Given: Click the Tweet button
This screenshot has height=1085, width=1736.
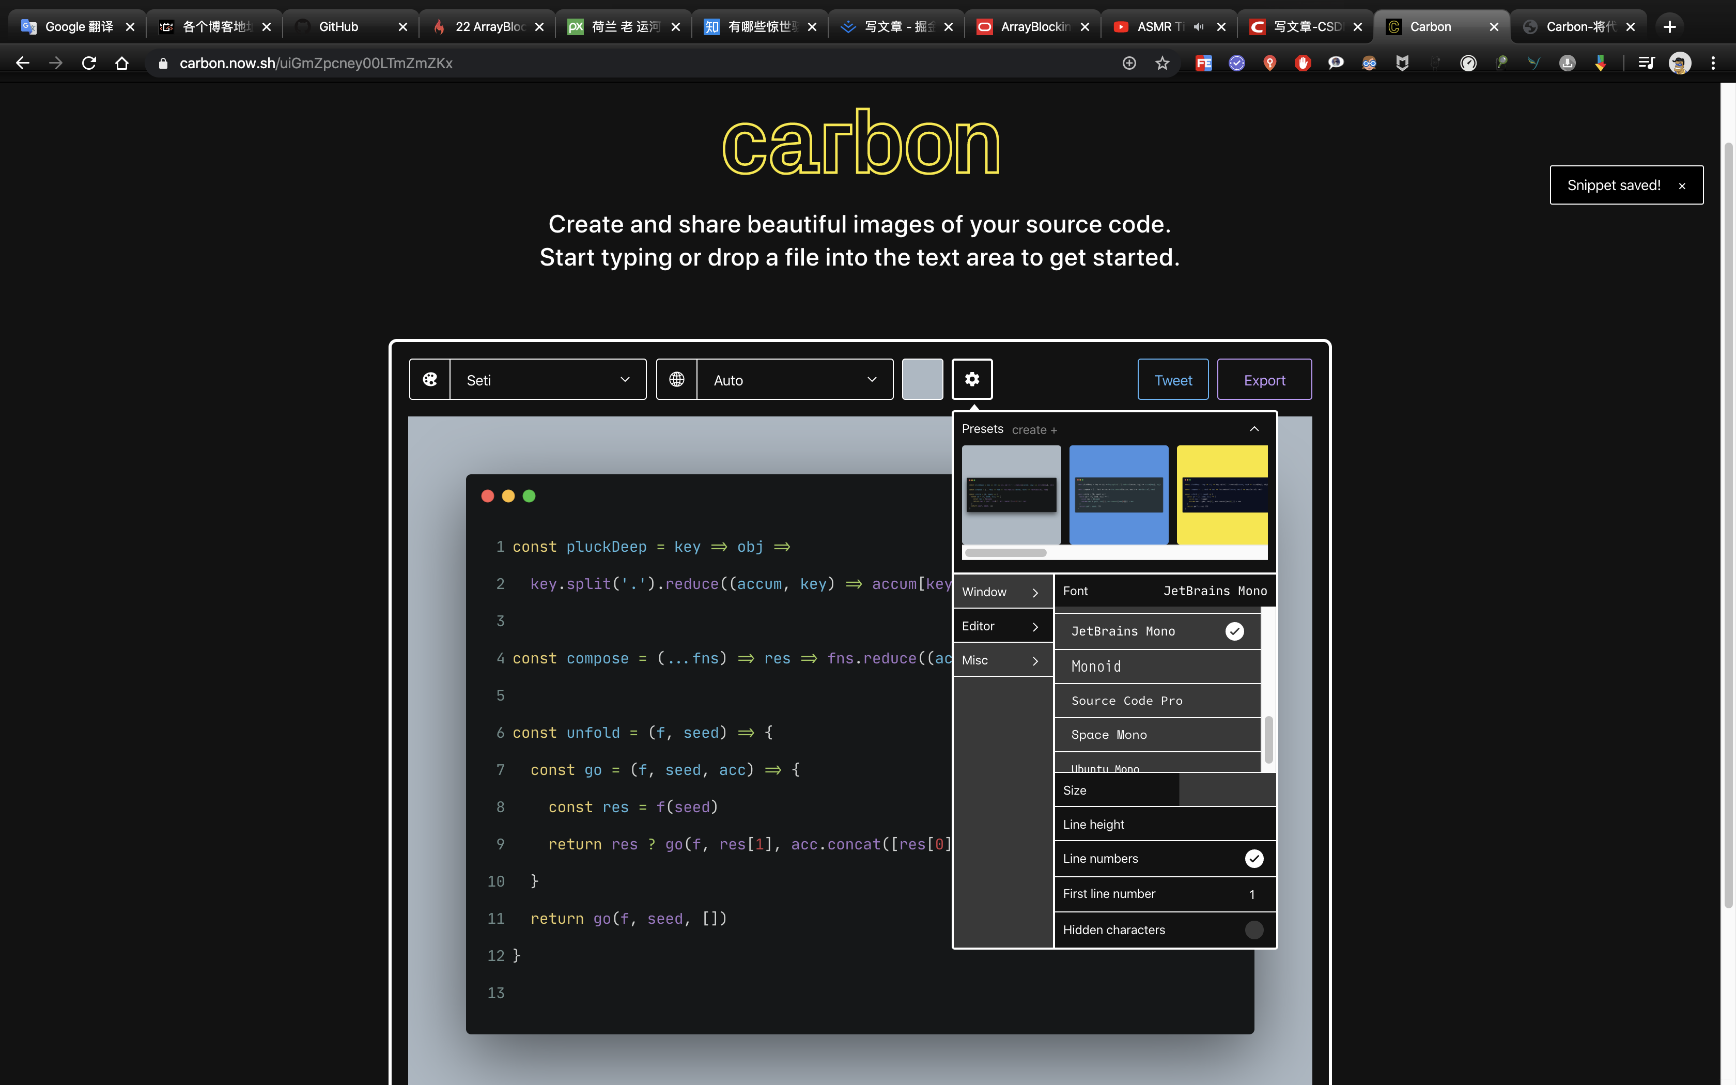Looking at the screenshot, I should coord(1173,380).
